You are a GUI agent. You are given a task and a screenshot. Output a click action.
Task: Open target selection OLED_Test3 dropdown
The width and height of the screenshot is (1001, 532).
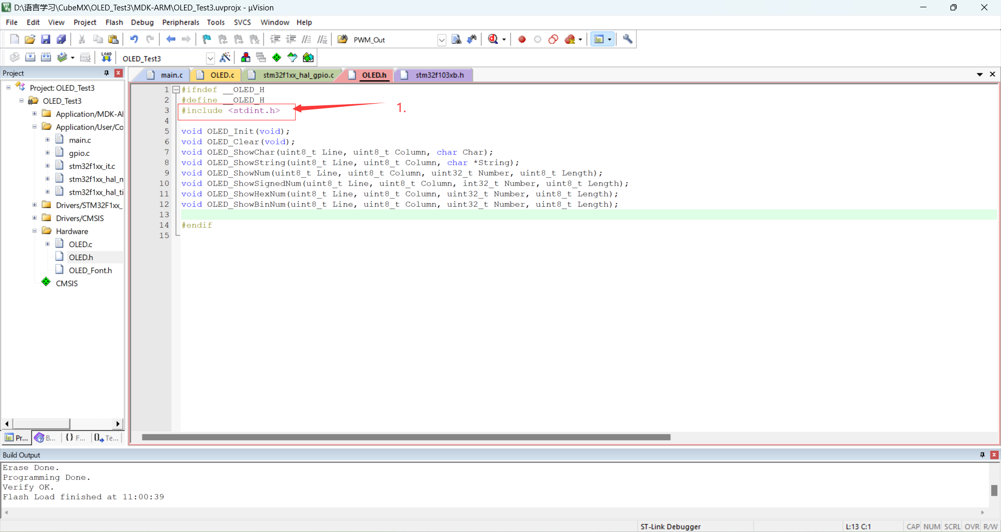[x=210, y=58]
